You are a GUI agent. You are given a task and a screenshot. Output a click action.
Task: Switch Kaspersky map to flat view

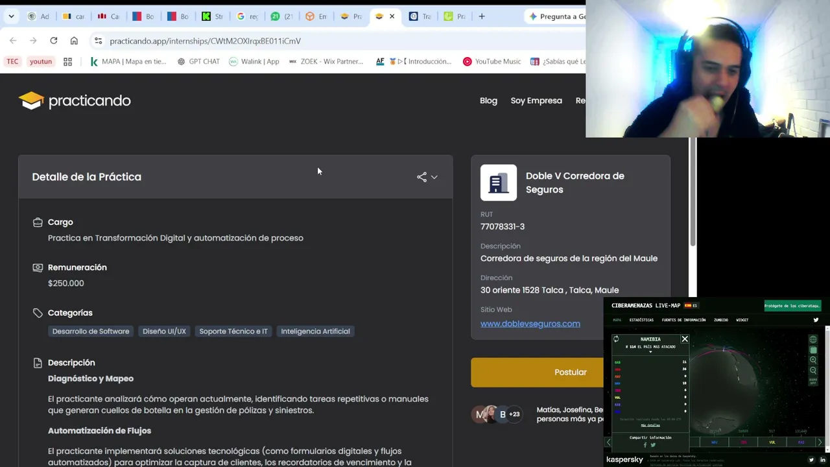click(x=813, y=350)
